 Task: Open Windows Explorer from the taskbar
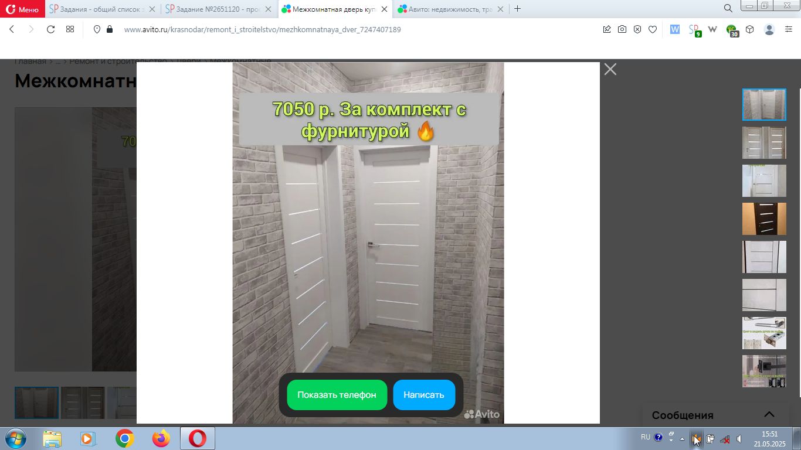(x=52, y=438)
